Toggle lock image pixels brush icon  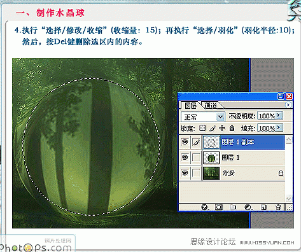pos(213,128)
